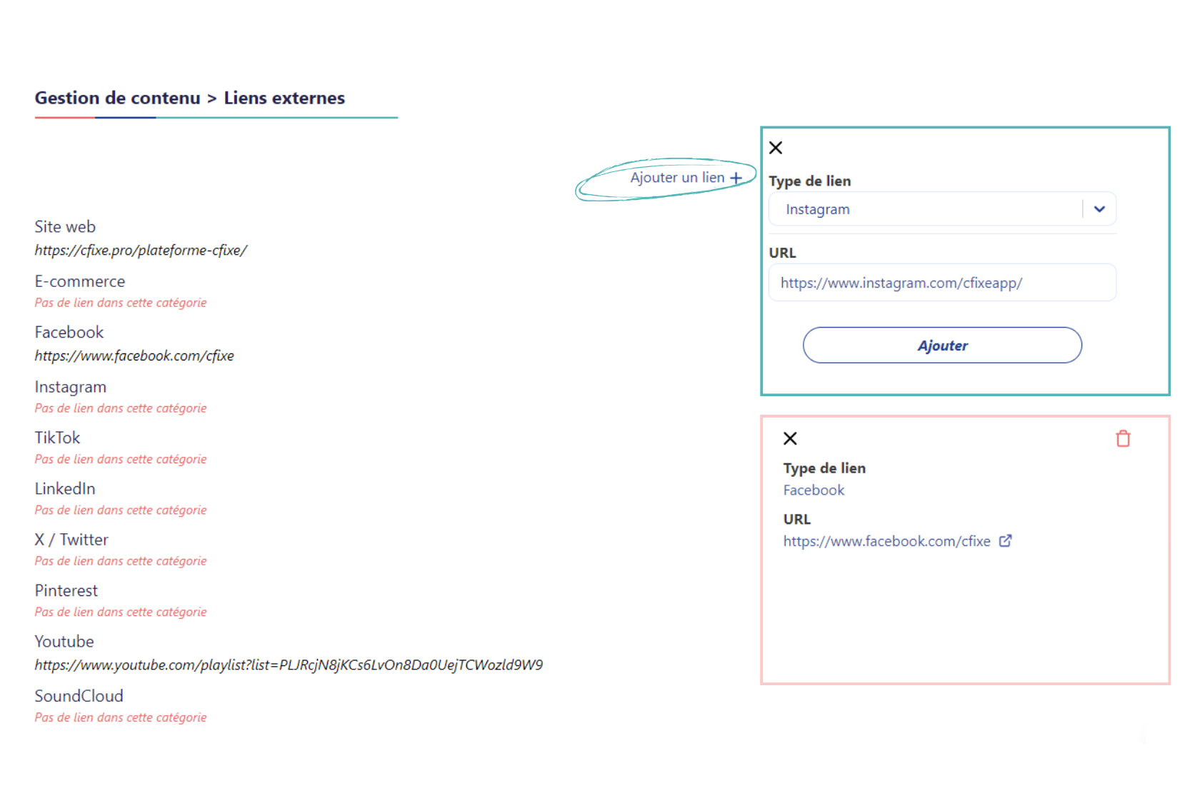Click Liens externes breadcrumb

click(284, 98)
